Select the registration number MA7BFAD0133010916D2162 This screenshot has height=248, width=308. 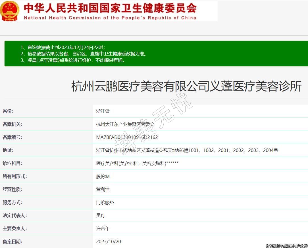point(127,137)
